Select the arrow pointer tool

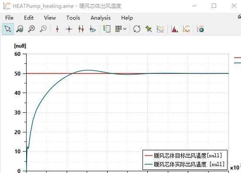click(8, 29)
